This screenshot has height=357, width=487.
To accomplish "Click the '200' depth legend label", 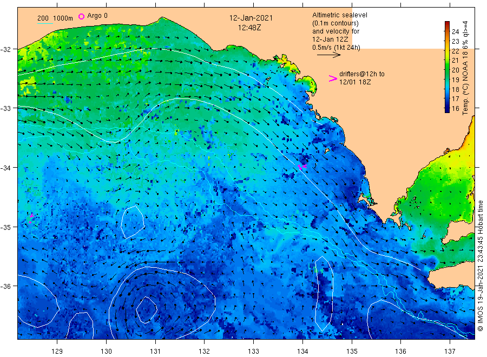I will 43,18.
